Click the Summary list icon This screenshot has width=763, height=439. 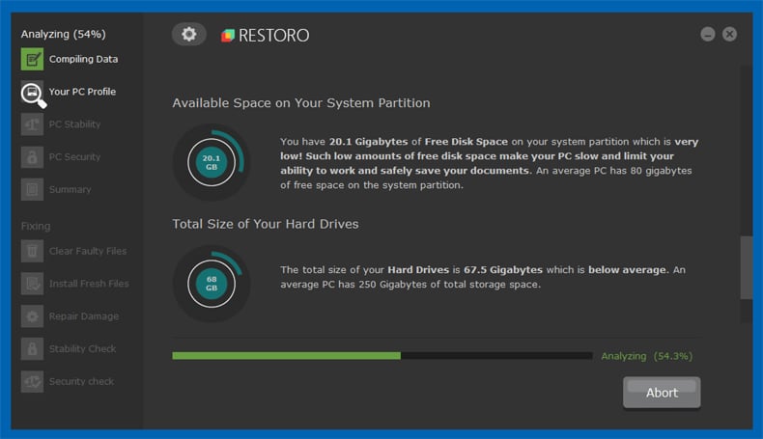(32, 189)
